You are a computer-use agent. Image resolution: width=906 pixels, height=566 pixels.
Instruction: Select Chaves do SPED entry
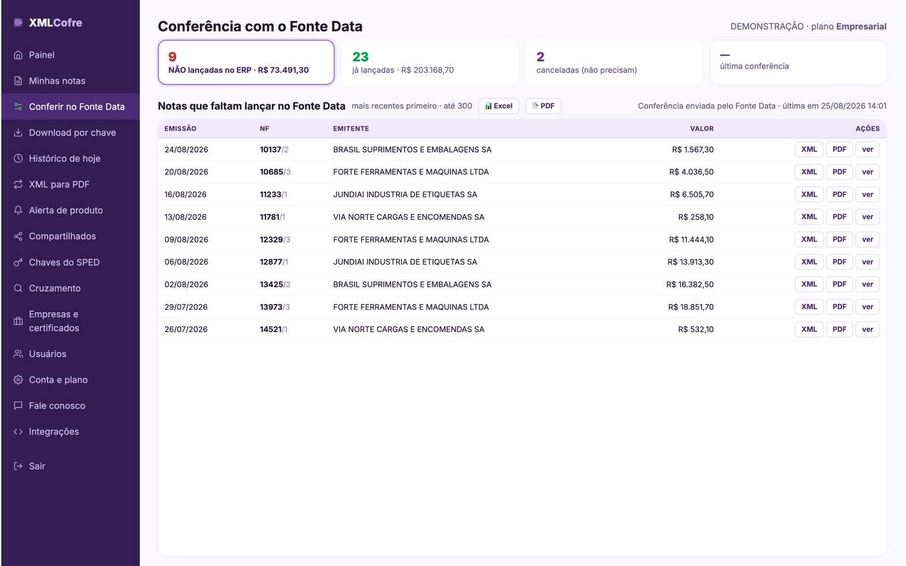(x=71, y=262)
